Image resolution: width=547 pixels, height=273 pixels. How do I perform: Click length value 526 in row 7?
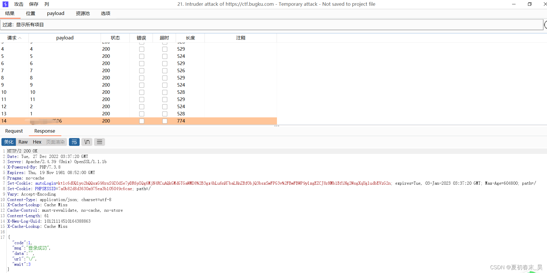click(181, 71)
